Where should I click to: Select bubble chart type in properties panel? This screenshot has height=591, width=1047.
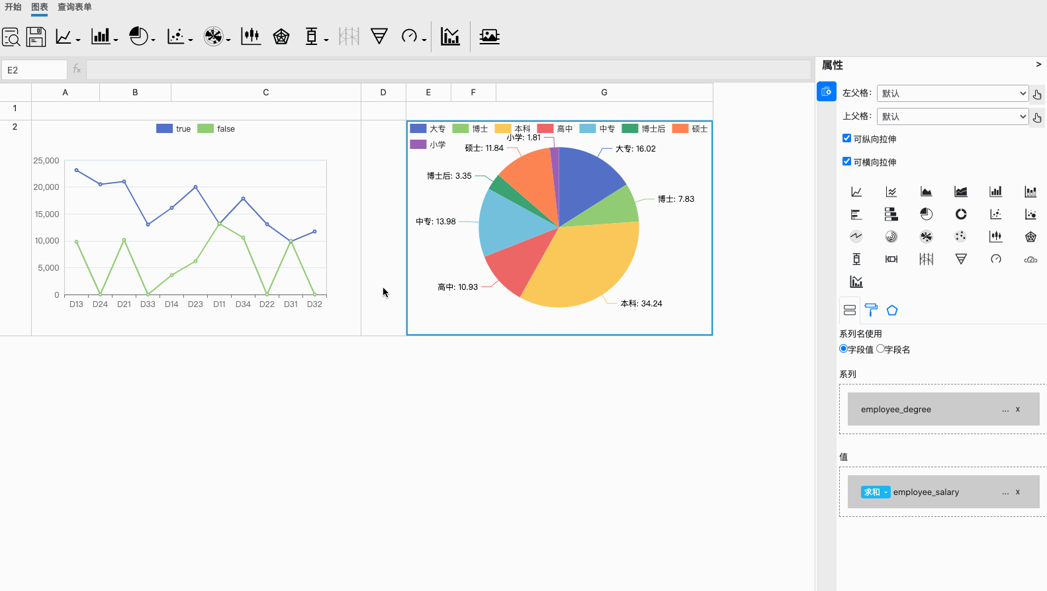tap(1030, 214)
